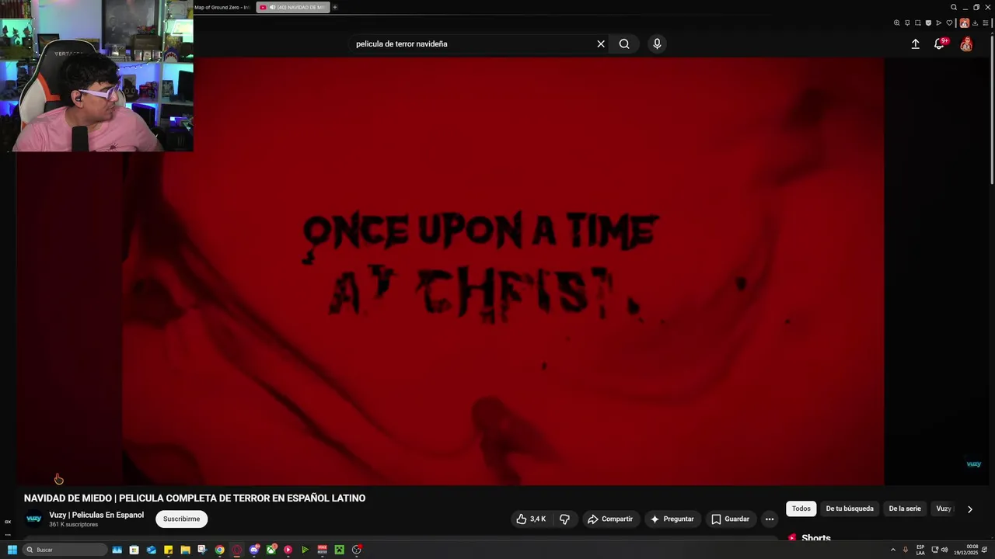Screen dimensions: 995x559
Task: Click the browser player triangle icon
Action: click(939, 23)
